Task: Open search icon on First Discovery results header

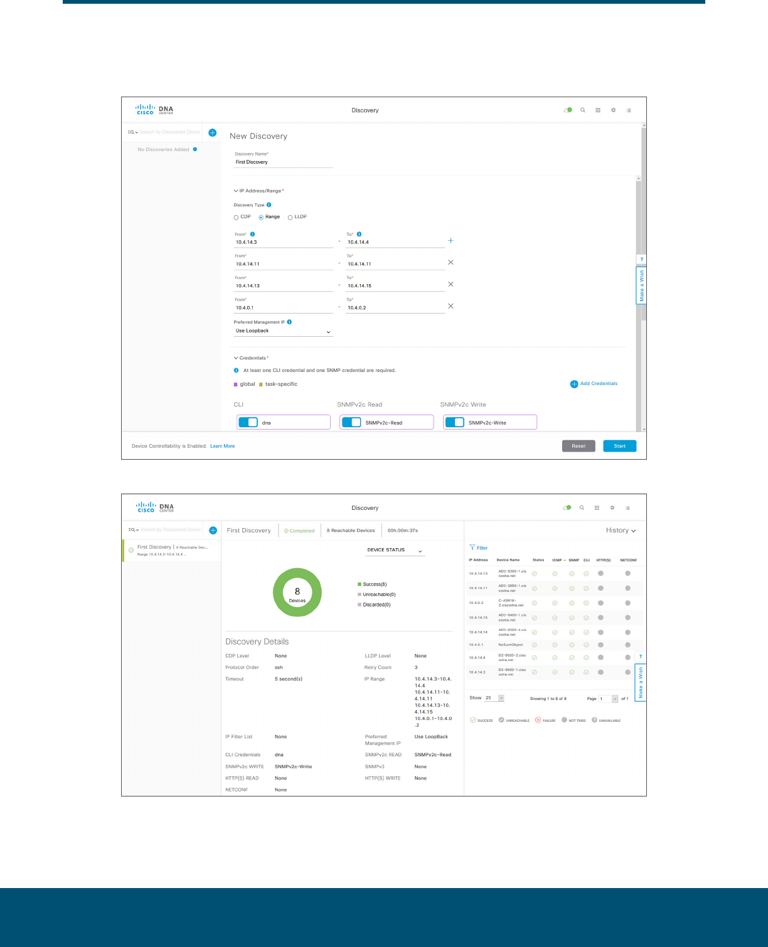Action: tap(582, 507)
